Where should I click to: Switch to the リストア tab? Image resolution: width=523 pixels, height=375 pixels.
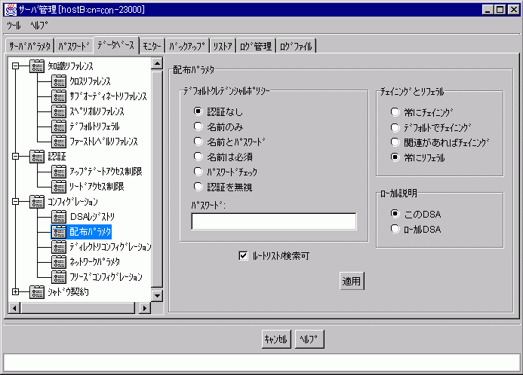(223, 46)
